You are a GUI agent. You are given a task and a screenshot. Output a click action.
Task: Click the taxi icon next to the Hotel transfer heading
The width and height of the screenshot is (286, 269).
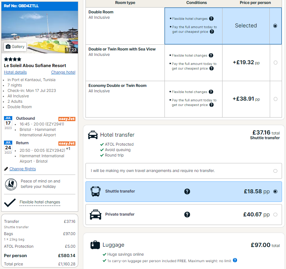click(93, 135)
